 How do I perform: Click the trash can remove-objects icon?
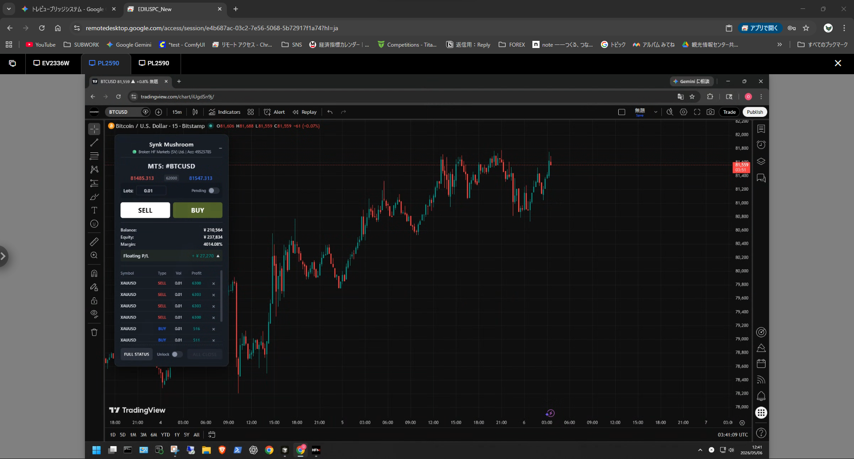tap(94, 332)
